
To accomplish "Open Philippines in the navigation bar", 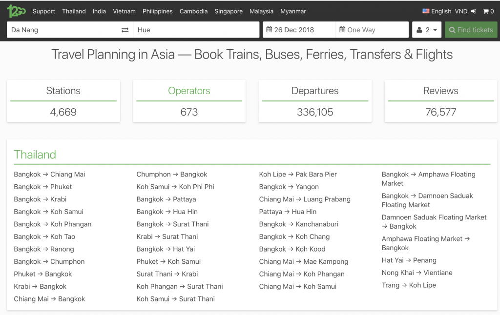I will pos(158,11).
